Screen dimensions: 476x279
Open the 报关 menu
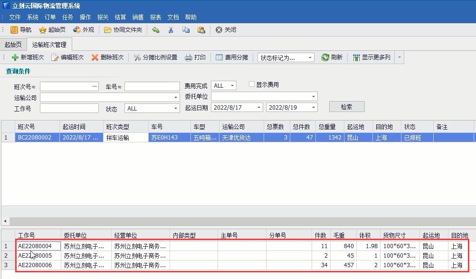coord(103,17)
